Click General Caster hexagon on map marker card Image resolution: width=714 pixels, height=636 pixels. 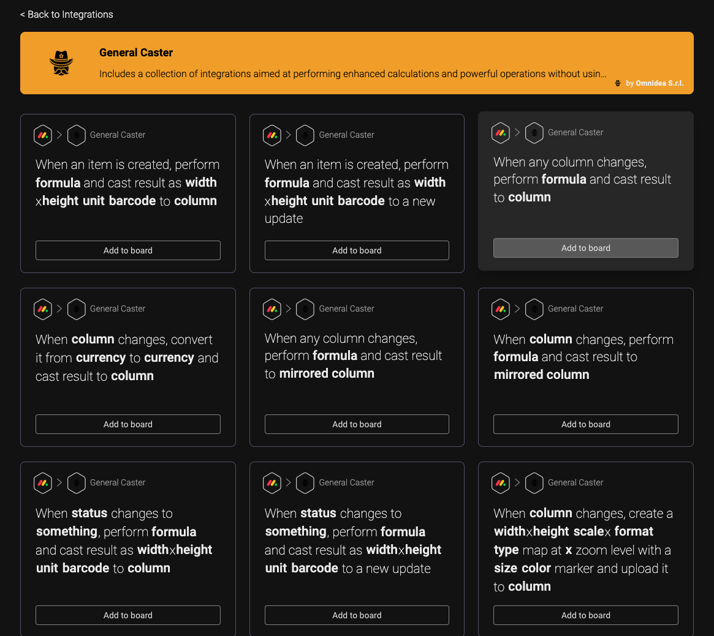(x=534, y=483)
